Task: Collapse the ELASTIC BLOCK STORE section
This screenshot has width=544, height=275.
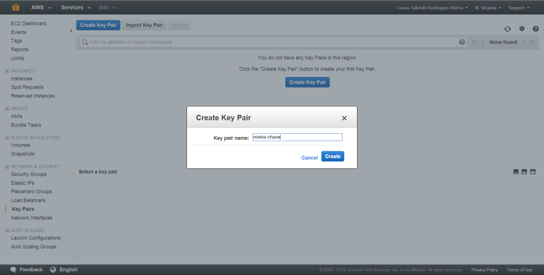Action: point(7,137)
